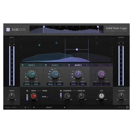Click the Band 2 blue gain knob
The width and height of the screenshot is (133, 133).
click(55, 74)
